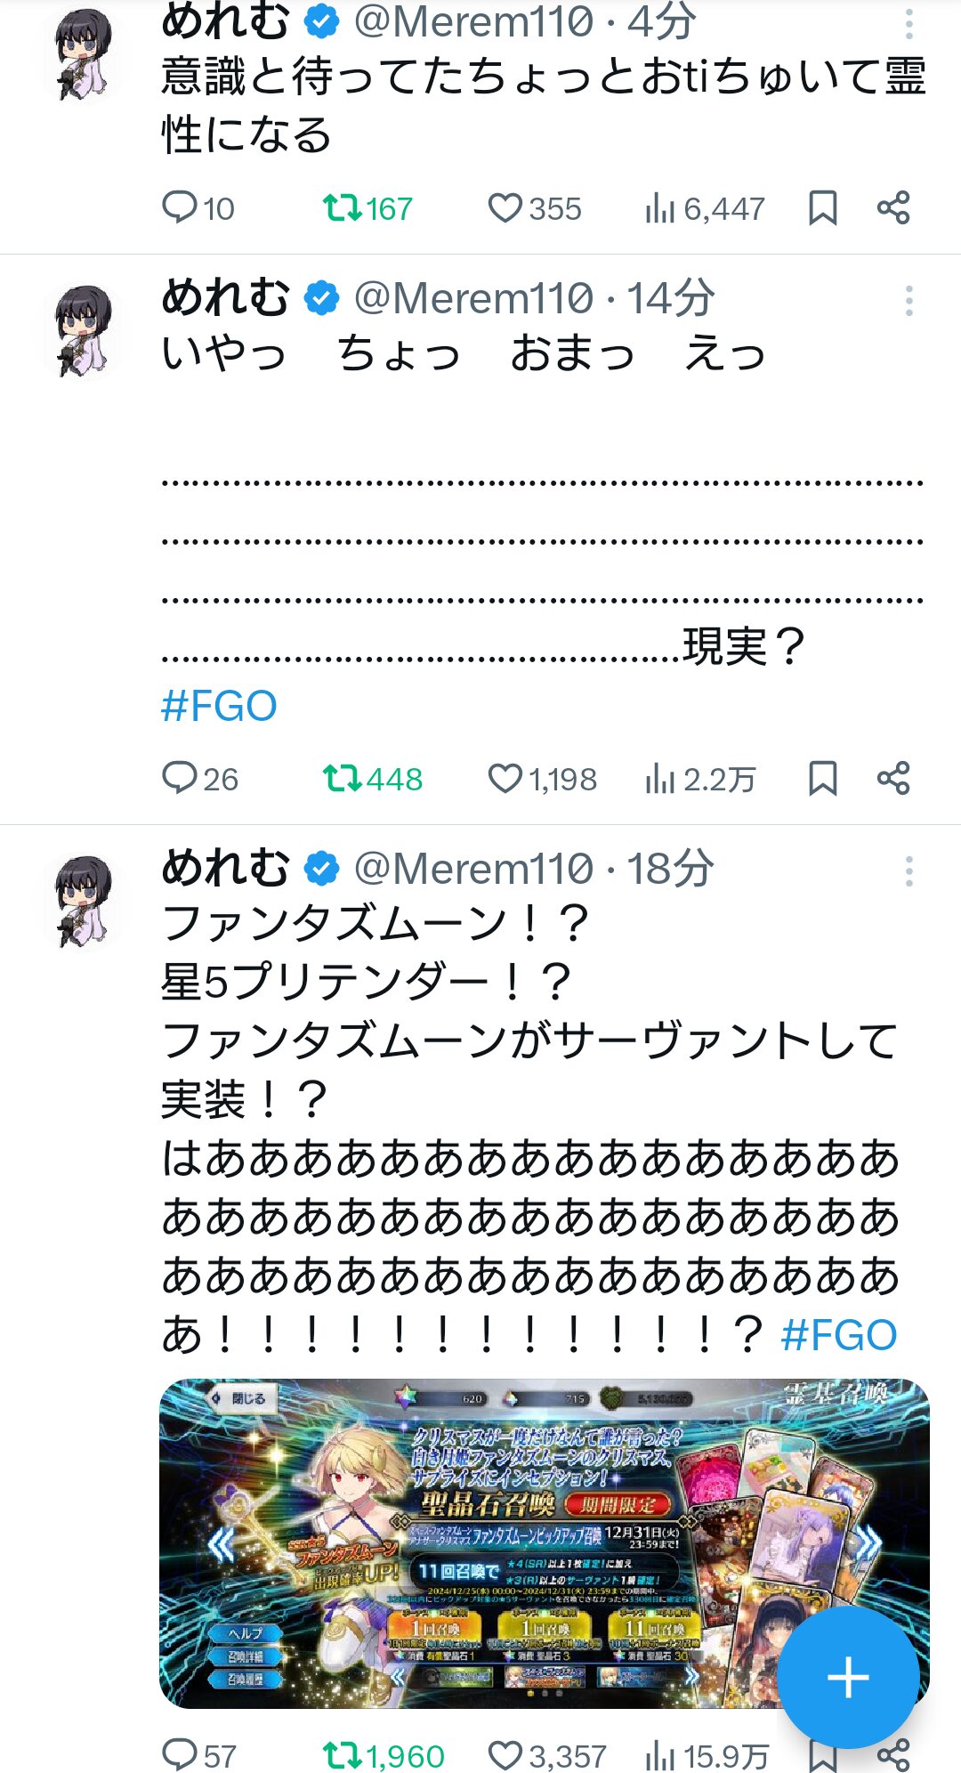This screenshot has height=1773, width=961.
Task: Open the @Merem110 profile from the 14分 tweet
Action: click(x=473, y=299)
